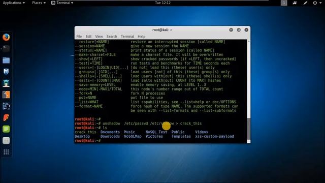Image resolution: width=325 pixels, height=183 pixels.
Task: Click the --make-charset=FILE option text
Action: click(95, 54)
